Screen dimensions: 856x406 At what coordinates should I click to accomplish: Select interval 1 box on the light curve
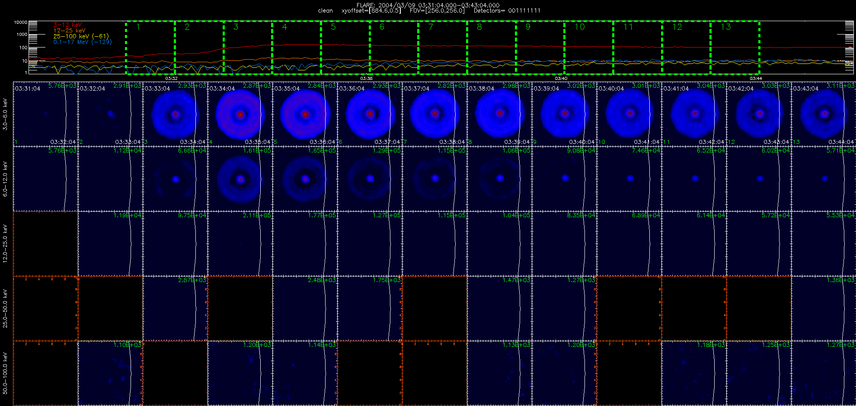(150, 48)
